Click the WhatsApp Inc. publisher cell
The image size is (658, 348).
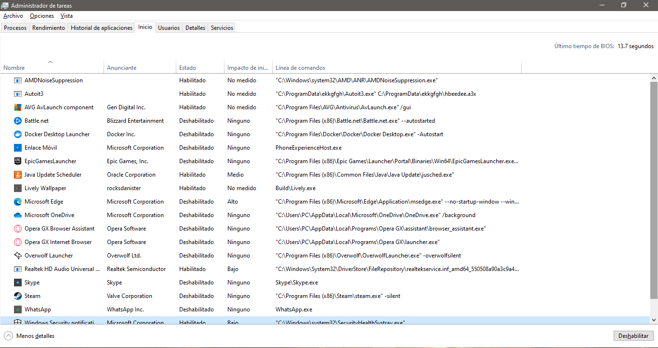[x=125, y=309]
